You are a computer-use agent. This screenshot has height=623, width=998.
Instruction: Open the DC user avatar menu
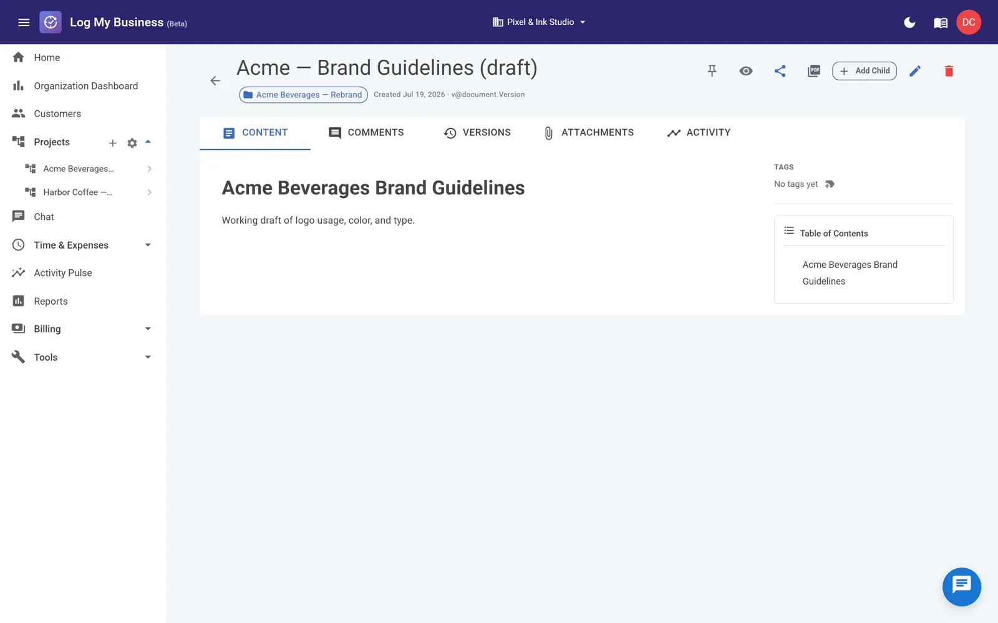(969, 22)
